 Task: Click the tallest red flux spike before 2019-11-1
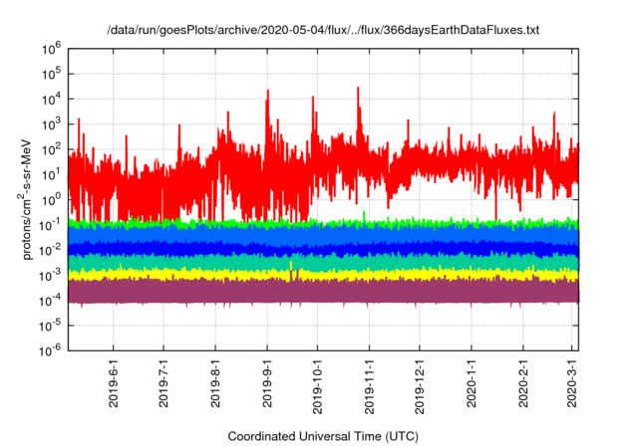point(358,106)
